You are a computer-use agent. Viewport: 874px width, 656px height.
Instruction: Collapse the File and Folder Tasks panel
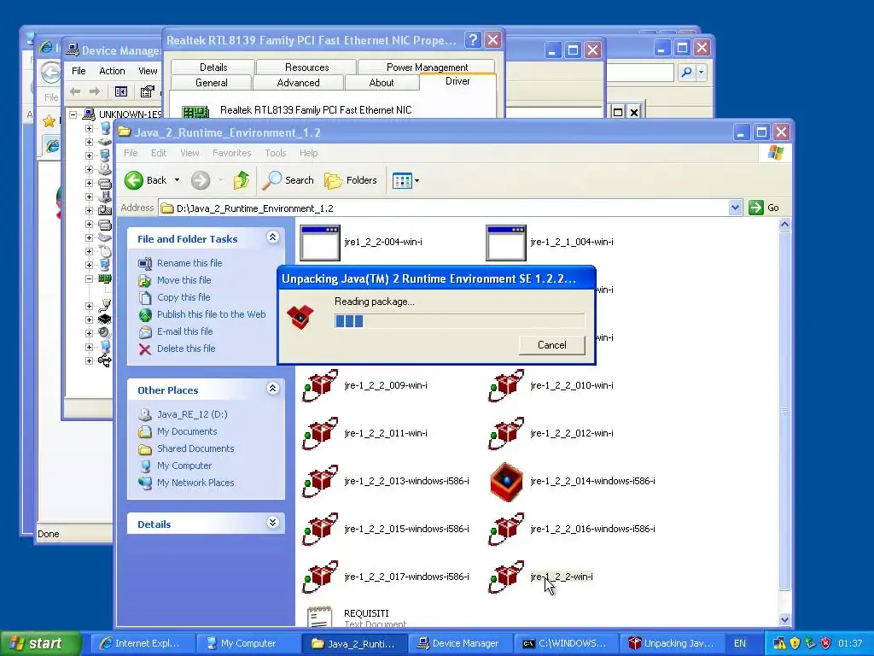point(272,237)
